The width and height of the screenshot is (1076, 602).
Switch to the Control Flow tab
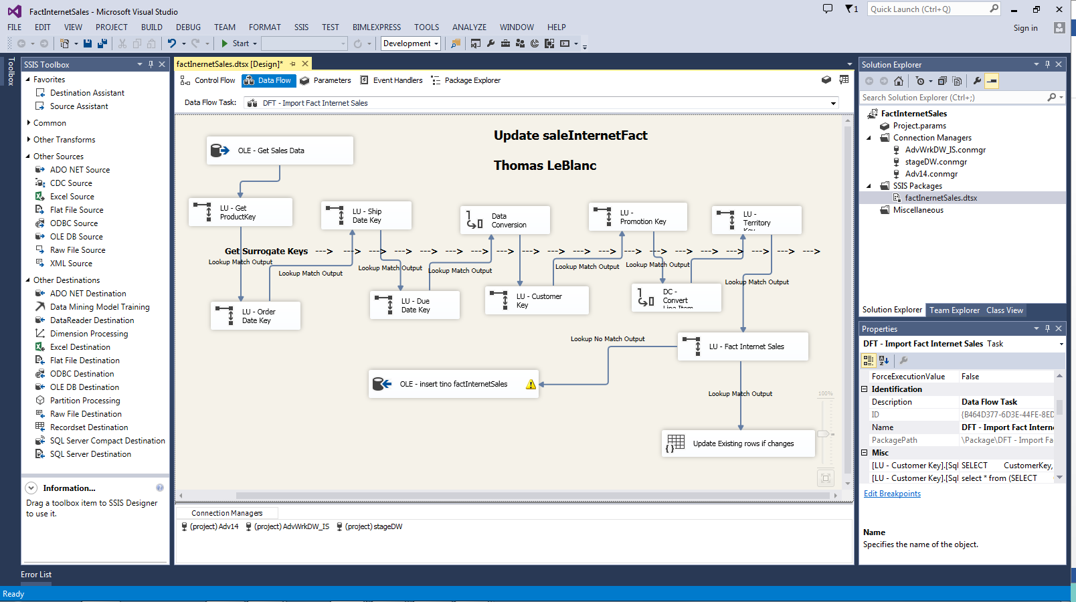click(x=207, y=80)
